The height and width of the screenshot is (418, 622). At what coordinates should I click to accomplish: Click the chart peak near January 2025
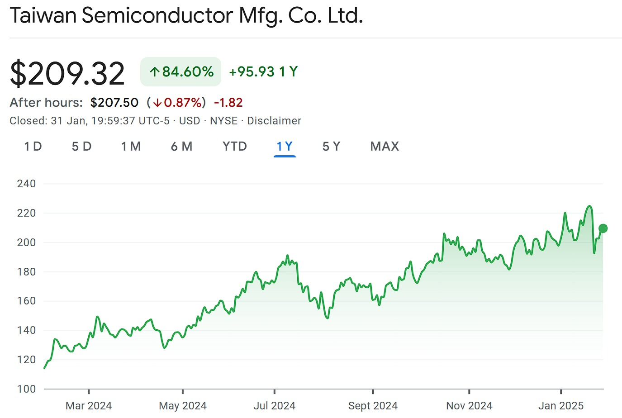(x=589, y=206)
